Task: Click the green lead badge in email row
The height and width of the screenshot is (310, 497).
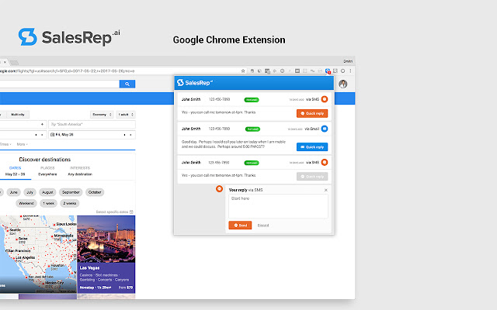Action: click(x=252, y=129)
